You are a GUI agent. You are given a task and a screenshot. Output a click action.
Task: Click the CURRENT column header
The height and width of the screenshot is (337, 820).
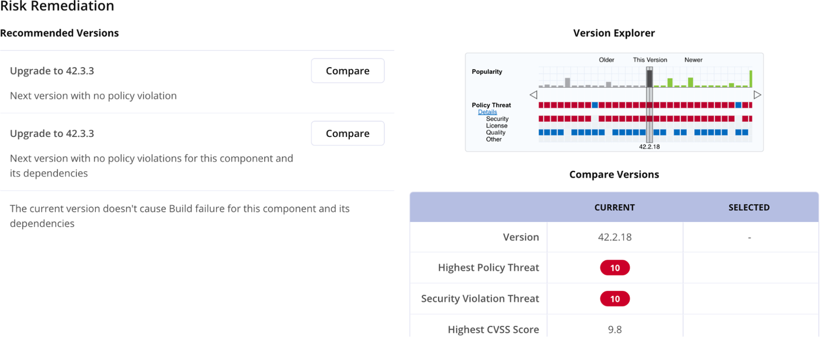tap(615, 207)
